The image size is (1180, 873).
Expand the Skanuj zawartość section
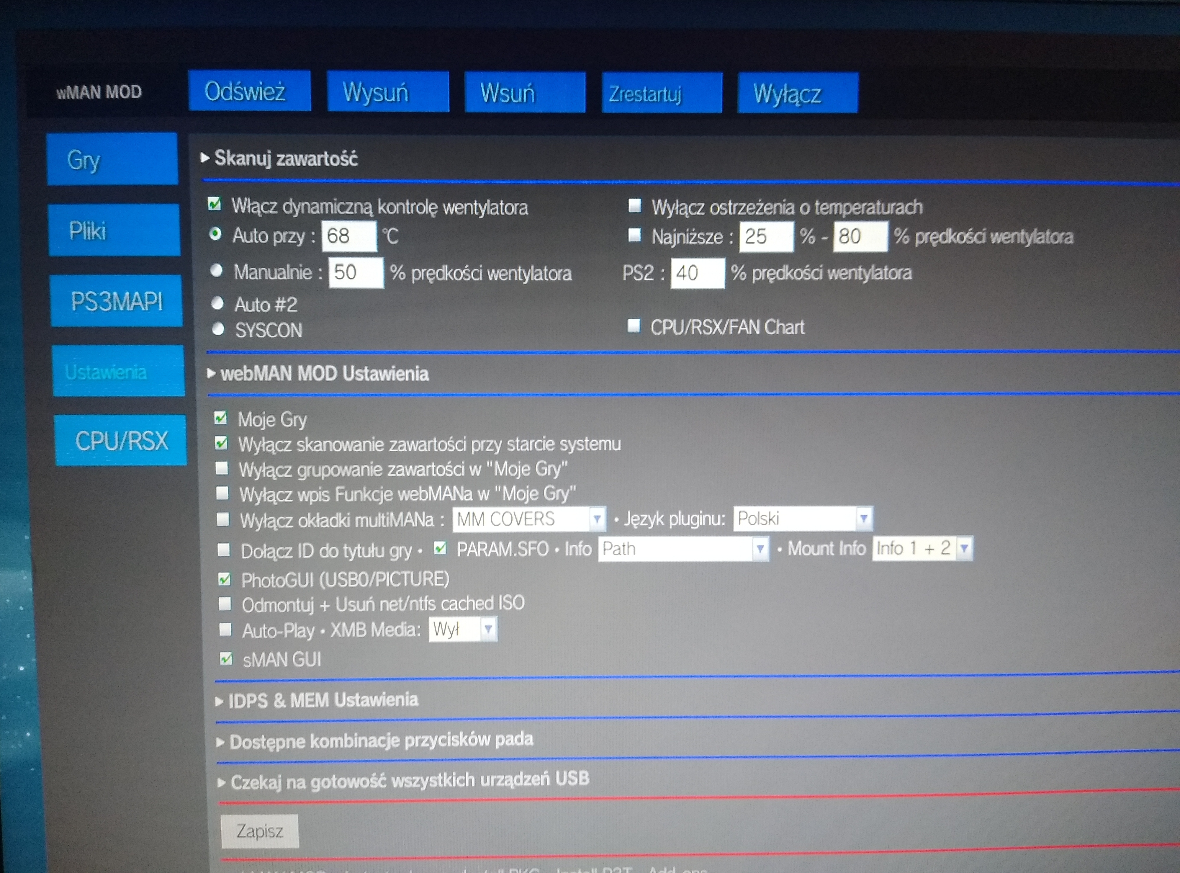[x=285, y=158]
